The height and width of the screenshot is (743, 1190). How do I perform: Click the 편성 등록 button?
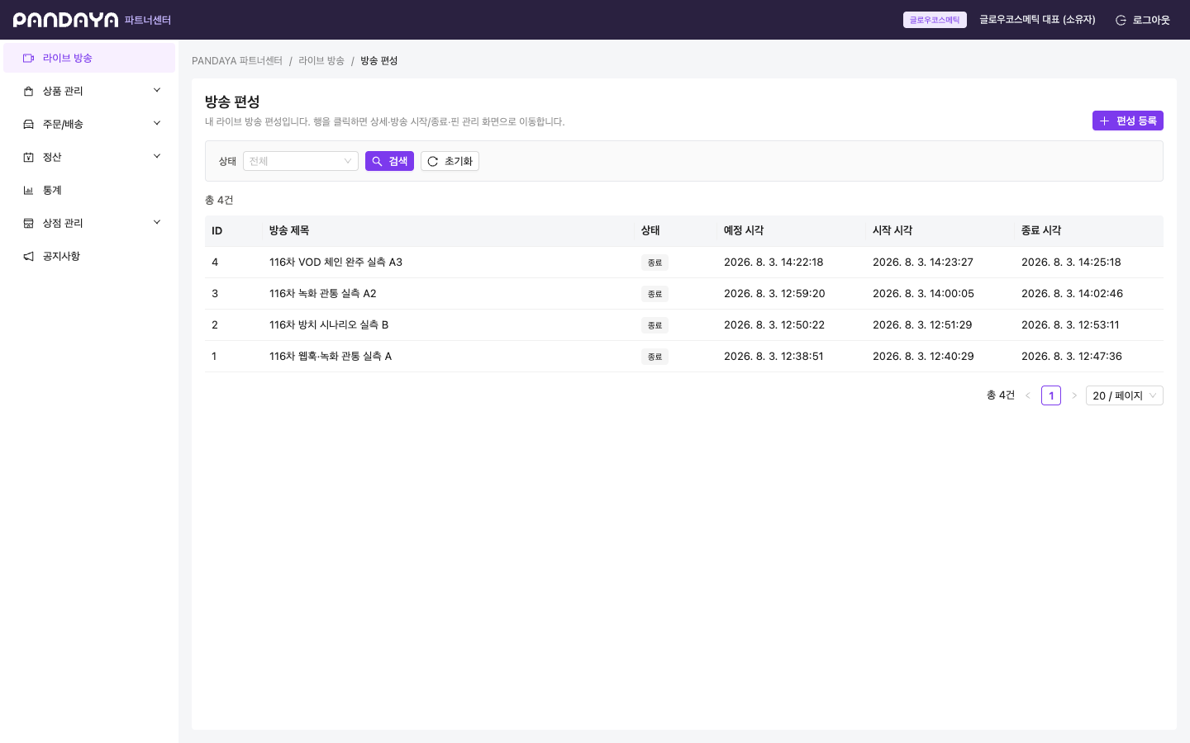(1128, 121)
